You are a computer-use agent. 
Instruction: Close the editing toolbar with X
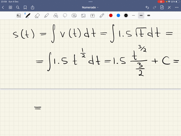click(169, 8)
